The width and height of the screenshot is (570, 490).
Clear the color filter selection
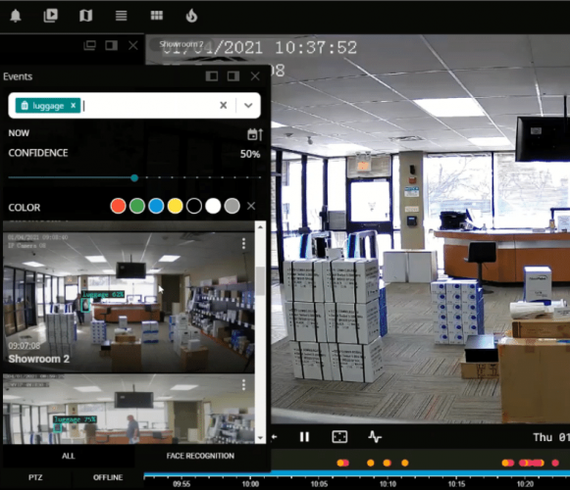pyautogui.click(x=251, y=206)
